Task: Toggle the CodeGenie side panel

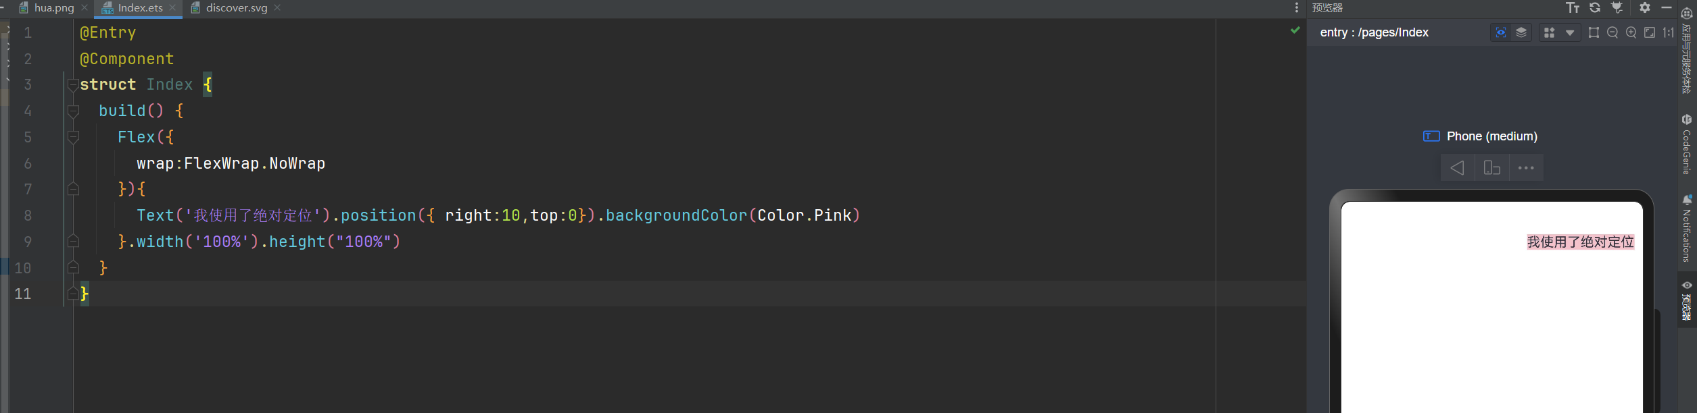Action: coord(1687,144)
